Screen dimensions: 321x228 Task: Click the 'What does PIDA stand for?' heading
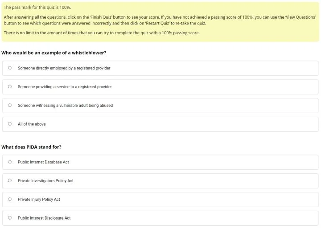[31, 147]
